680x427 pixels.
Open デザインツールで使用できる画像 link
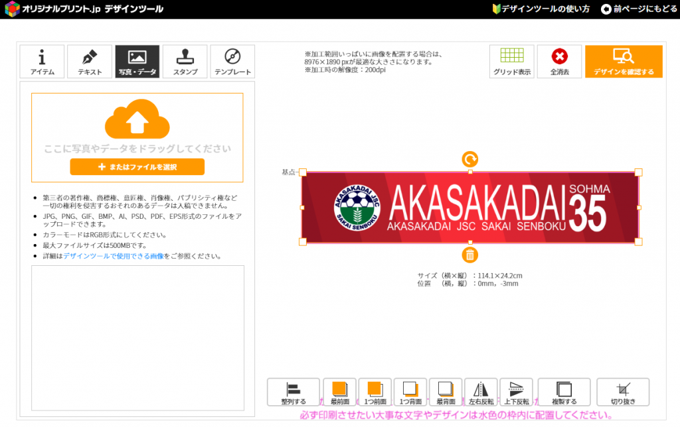click(x=114, y=256)
